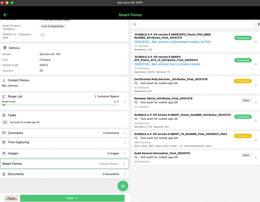Click the Time Capturing clock icon
Screen dimensions: 260x202
point(4,142)
